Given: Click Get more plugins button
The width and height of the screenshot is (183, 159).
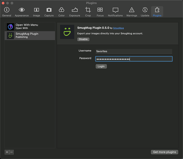Looking at the screenshot, I should point(164,152).
